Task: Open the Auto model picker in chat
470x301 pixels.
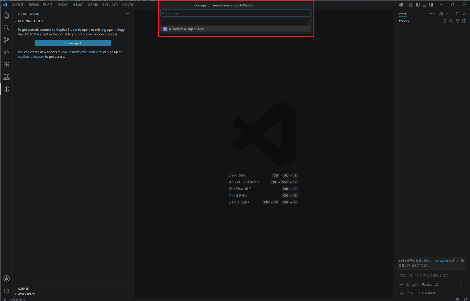Action: pyautogui.click(x=427, y=285)
